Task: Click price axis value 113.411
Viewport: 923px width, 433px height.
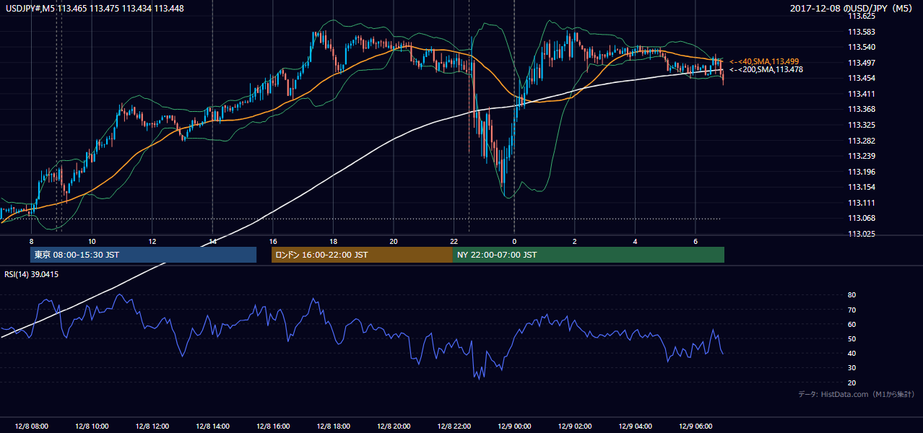Action: [862, 94]
